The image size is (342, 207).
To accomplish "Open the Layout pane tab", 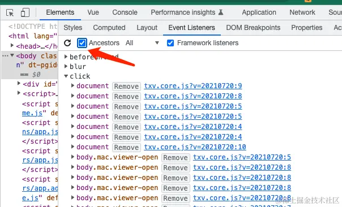I will (x=147, y=28).
